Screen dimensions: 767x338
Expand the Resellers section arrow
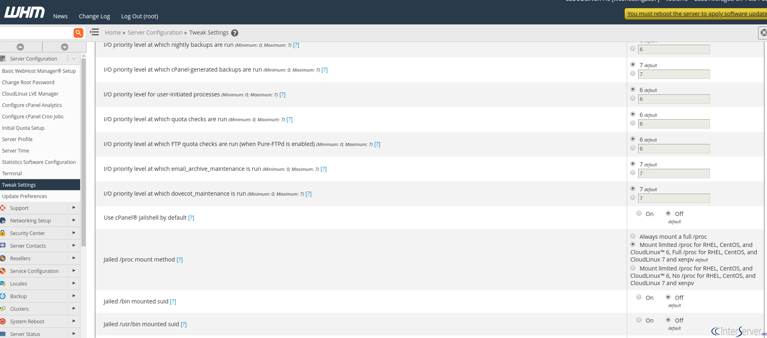(x=74, y=258)
